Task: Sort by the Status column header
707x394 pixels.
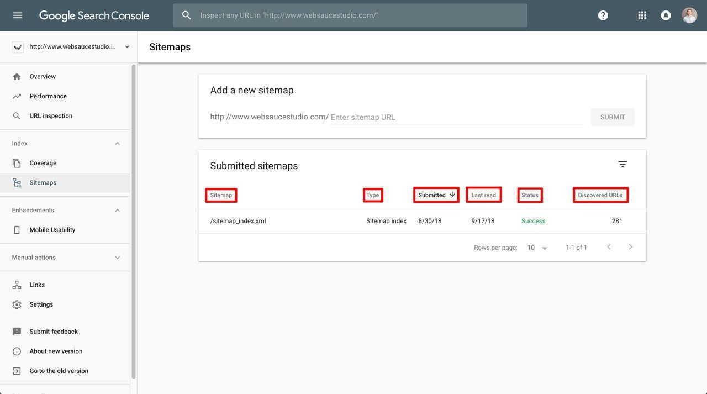Action: click(530, 195)
